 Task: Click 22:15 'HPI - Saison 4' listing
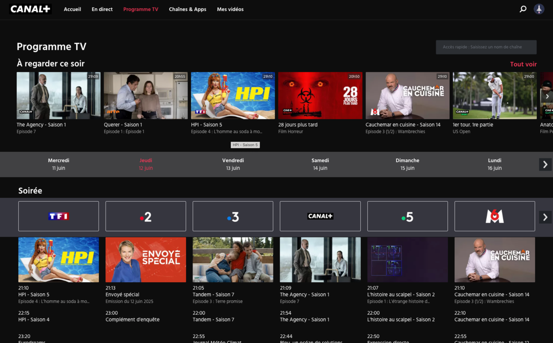click(34, 320)
